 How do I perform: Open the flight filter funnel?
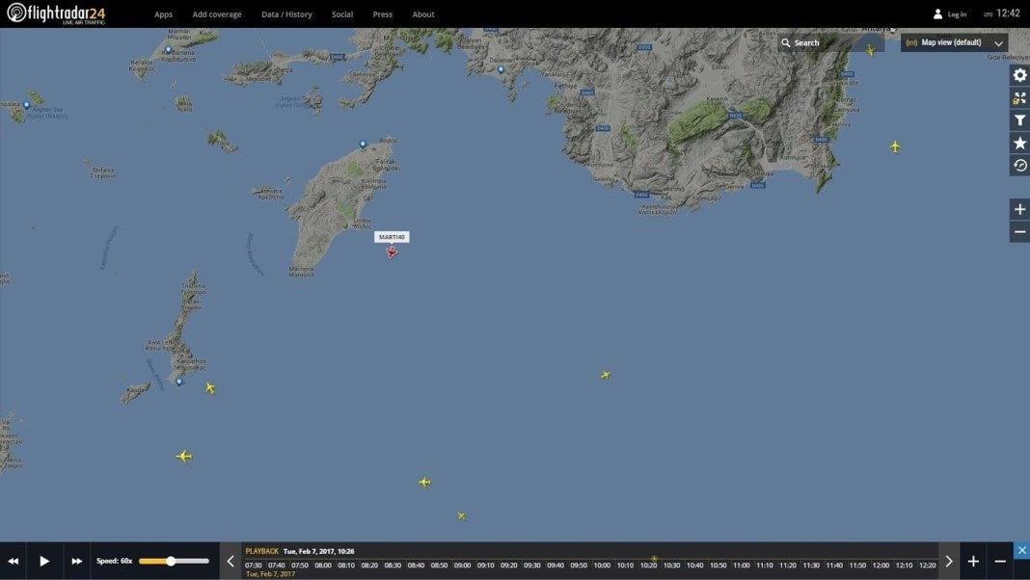click(1019, 120)
